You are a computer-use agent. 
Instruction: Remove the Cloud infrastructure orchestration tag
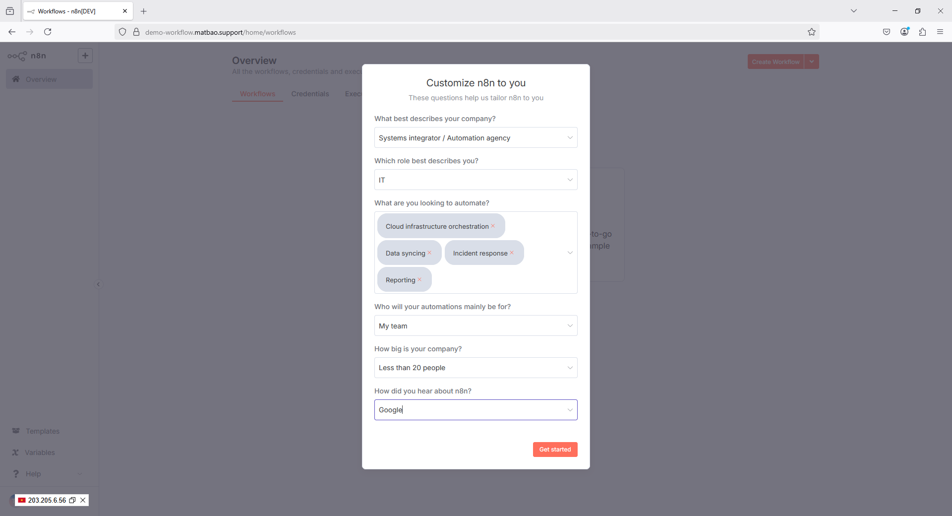[493, 226]
